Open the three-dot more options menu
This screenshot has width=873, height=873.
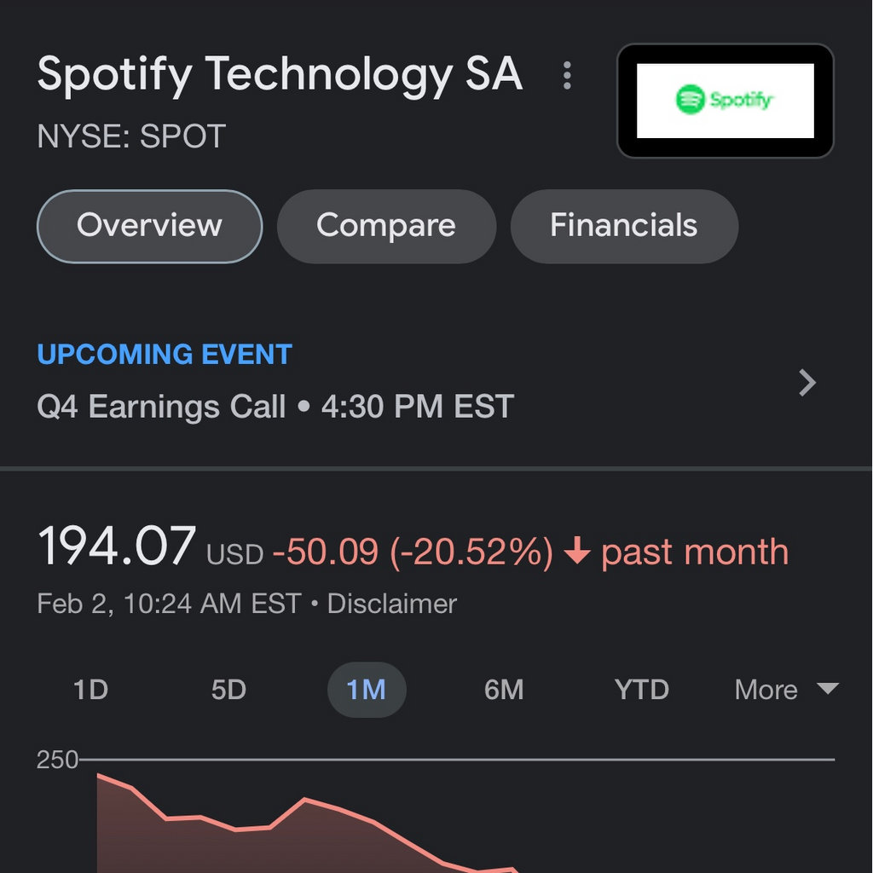pos(567,76)
